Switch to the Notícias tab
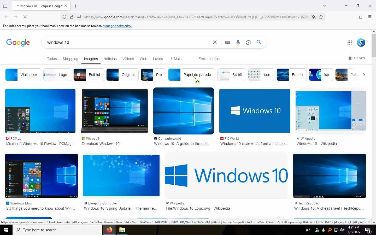The width and height of the screenshot is (376, 235). point(110,59)
